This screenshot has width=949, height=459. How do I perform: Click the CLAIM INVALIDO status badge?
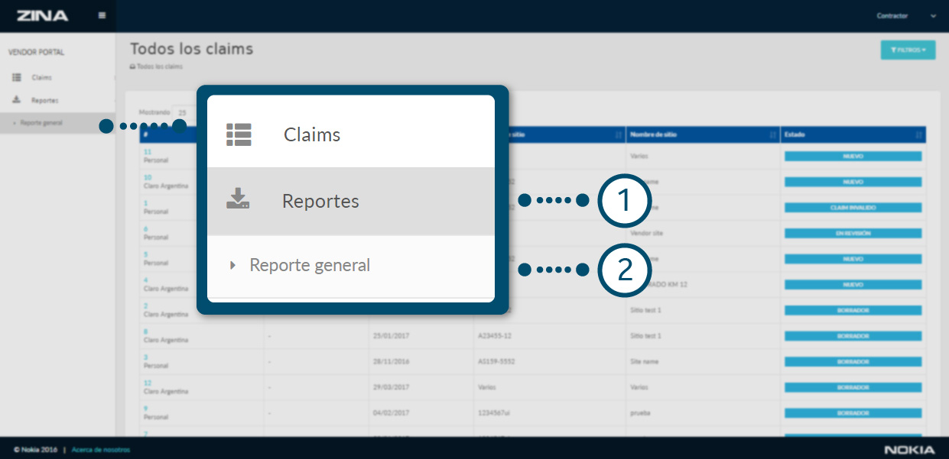(853, 208)
